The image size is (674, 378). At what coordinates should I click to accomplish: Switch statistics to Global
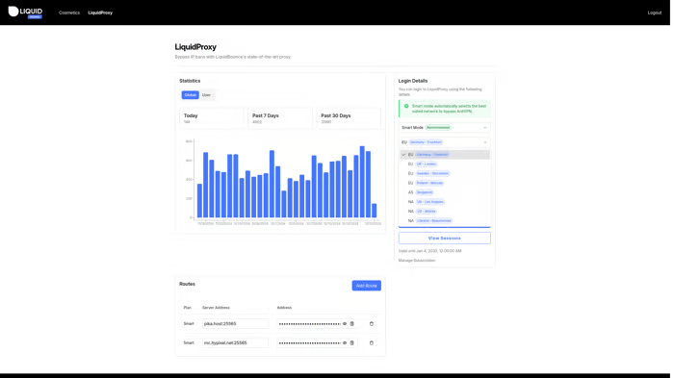[x=190, y=95]
